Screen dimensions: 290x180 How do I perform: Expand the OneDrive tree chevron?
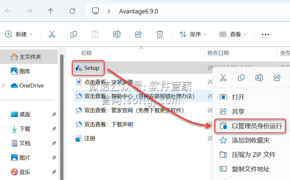click(3, 85)
